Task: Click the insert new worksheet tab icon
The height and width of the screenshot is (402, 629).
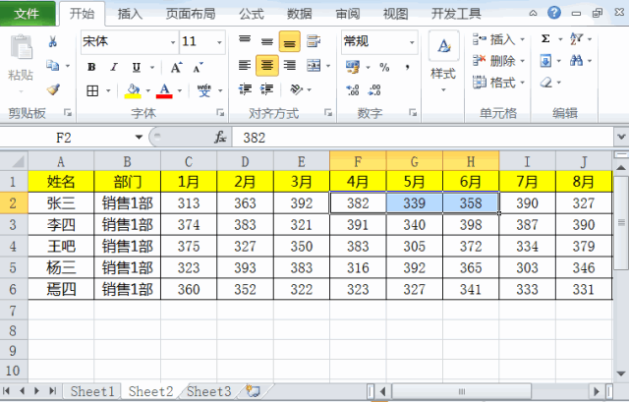Action: [x=254, y=391]
